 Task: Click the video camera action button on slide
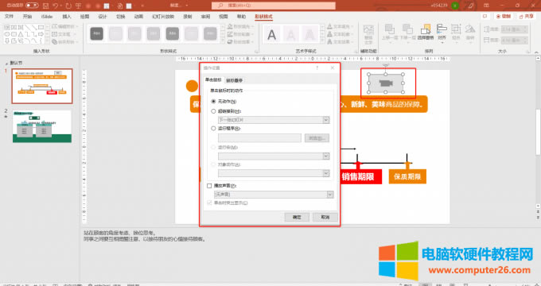(x=386, y=83)
